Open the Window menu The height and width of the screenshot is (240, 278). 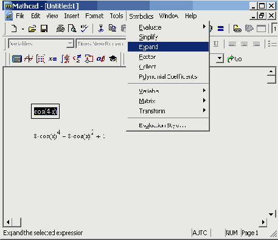point(169,16)
